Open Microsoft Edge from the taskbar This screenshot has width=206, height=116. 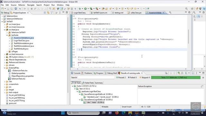click(x=124, y=113)
